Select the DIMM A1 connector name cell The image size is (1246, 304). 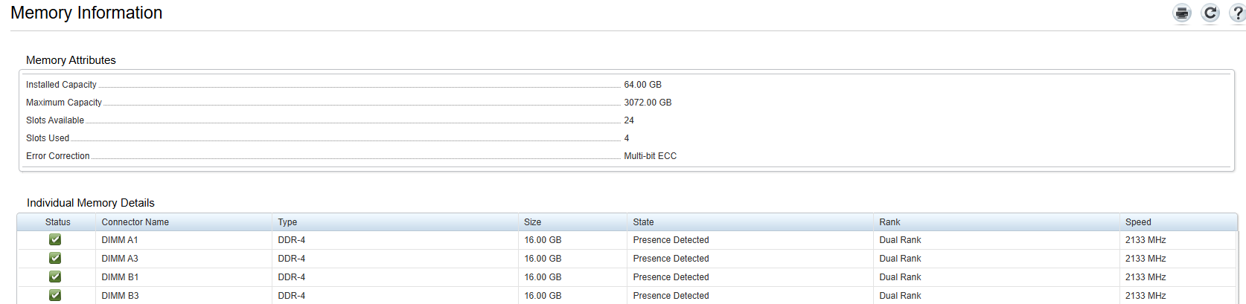120,240
